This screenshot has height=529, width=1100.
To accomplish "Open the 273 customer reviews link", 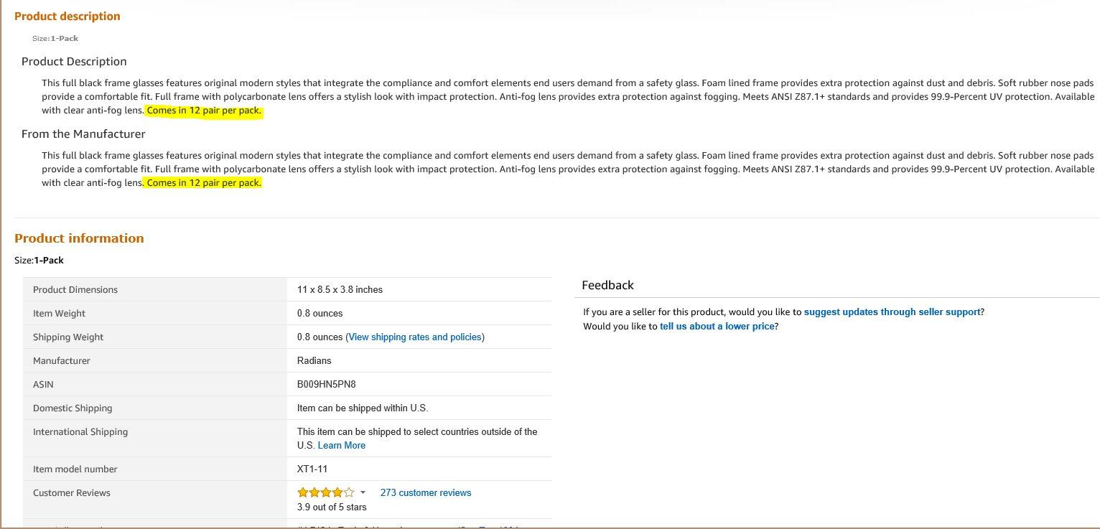I will point(426,492).
